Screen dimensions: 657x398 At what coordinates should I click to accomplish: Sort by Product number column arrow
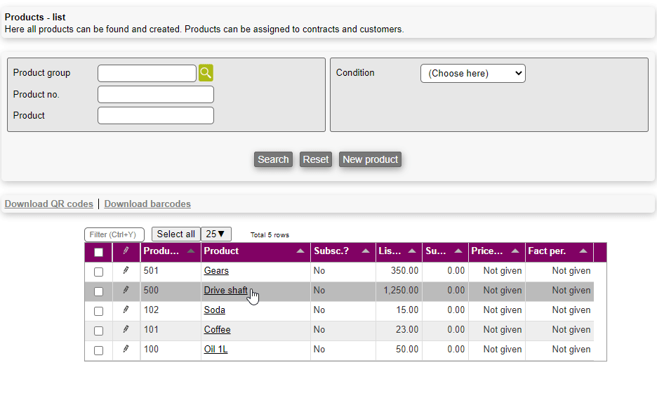(191, 251)
